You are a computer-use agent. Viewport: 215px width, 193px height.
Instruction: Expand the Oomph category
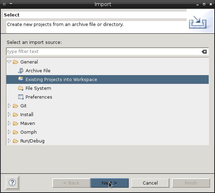click(9, 132)
